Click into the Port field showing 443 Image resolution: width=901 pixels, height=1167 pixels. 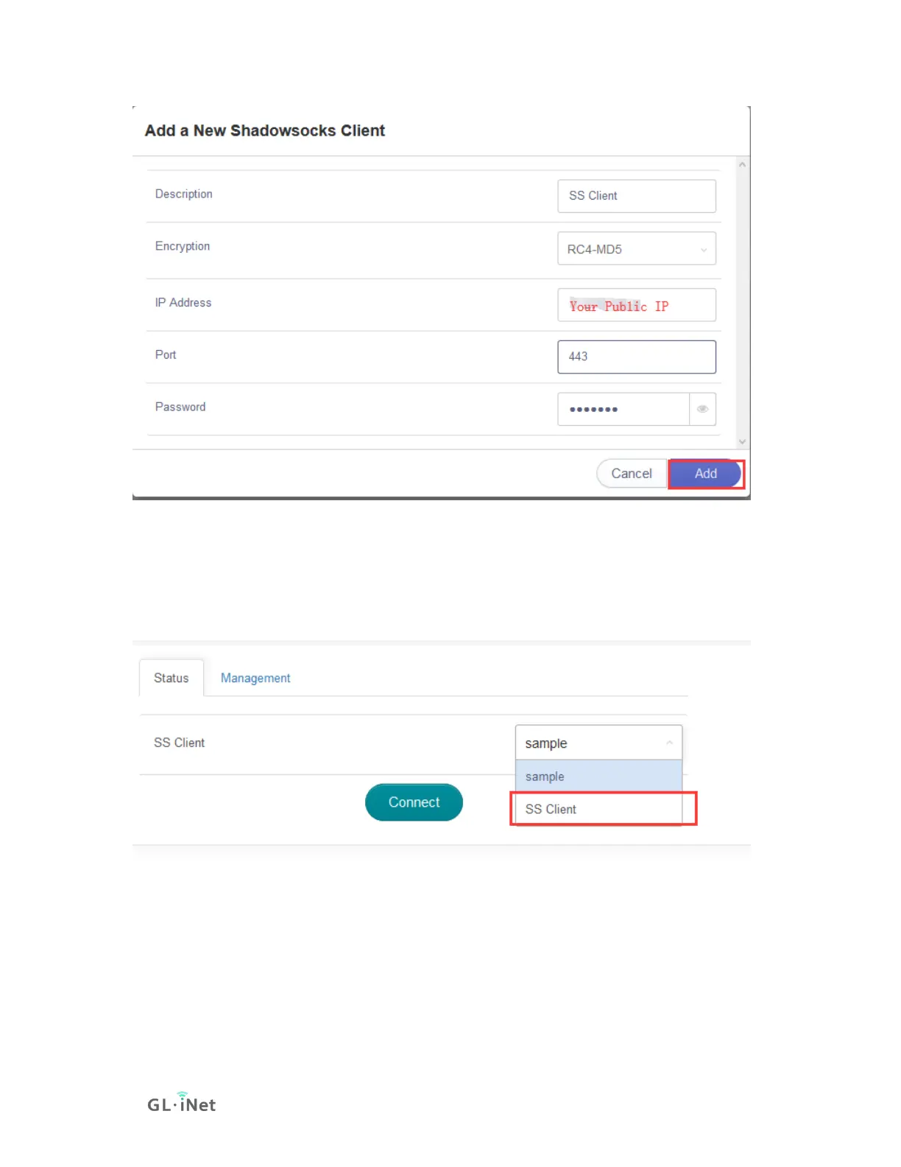(637, 357)
